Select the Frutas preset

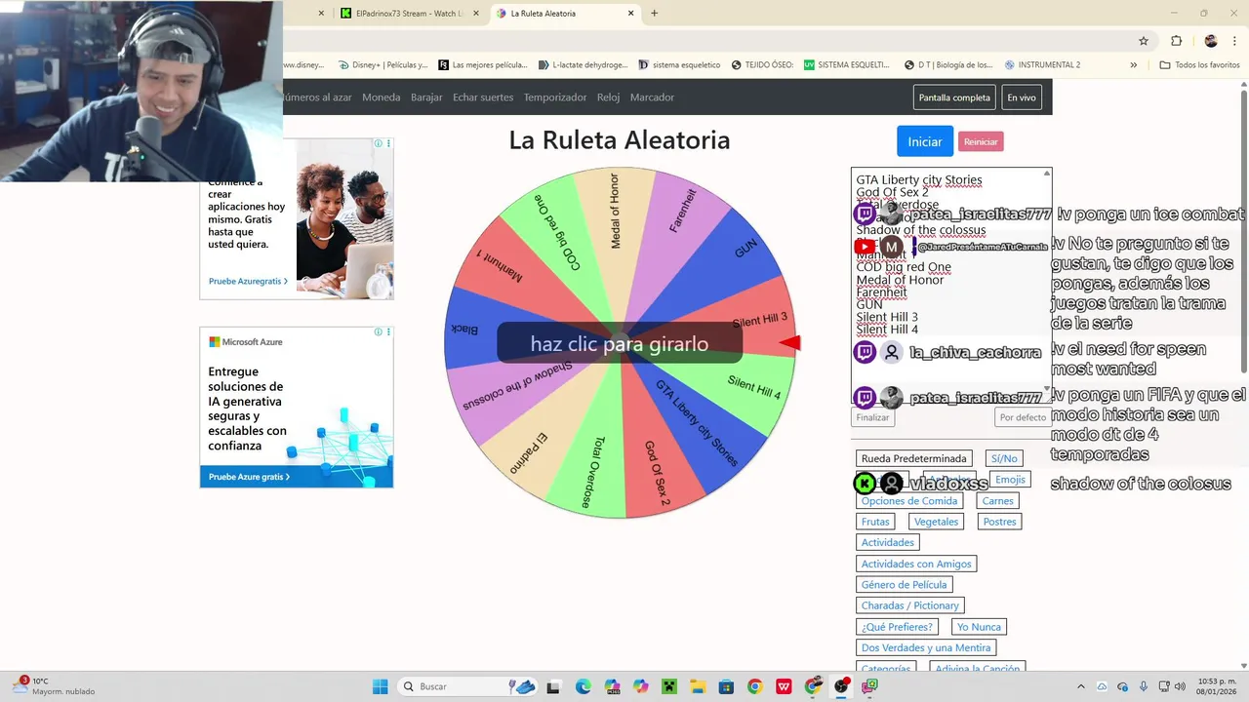coord(875,522)
